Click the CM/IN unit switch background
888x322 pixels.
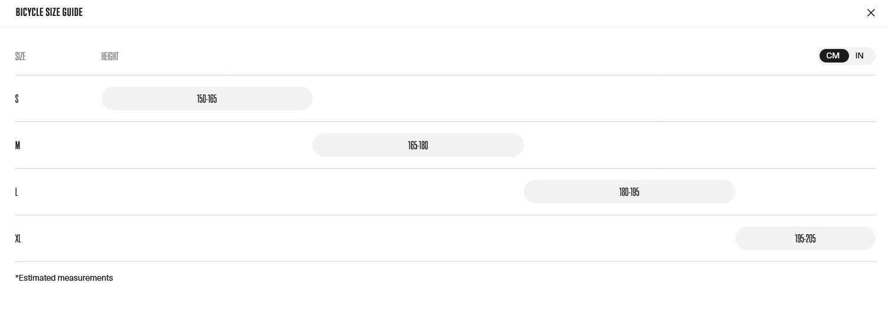[x=846, y=56]
